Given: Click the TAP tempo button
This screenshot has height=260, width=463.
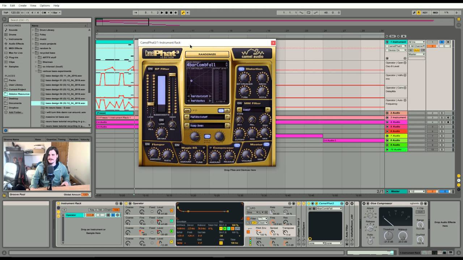Looking at the screenshot, I should (x=5, y=13).
